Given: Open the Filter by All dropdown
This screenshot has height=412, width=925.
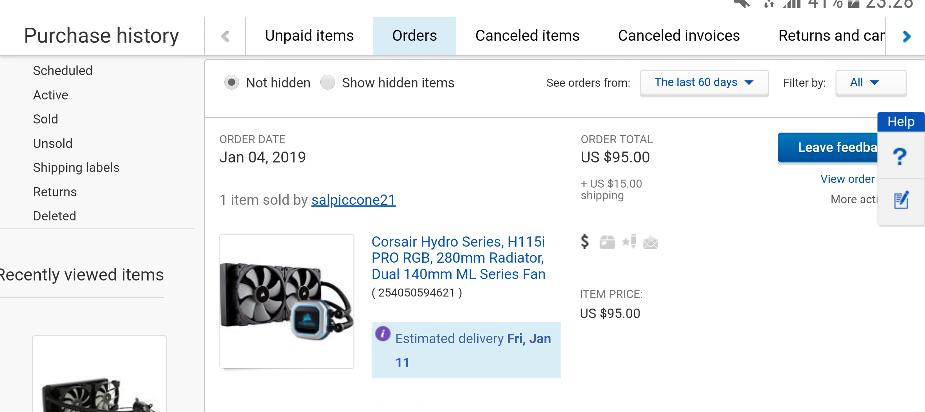Looking at the screenshot, I should (870, 83).
